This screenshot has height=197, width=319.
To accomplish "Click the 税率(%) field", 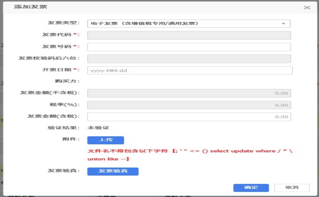I will 189,105.
